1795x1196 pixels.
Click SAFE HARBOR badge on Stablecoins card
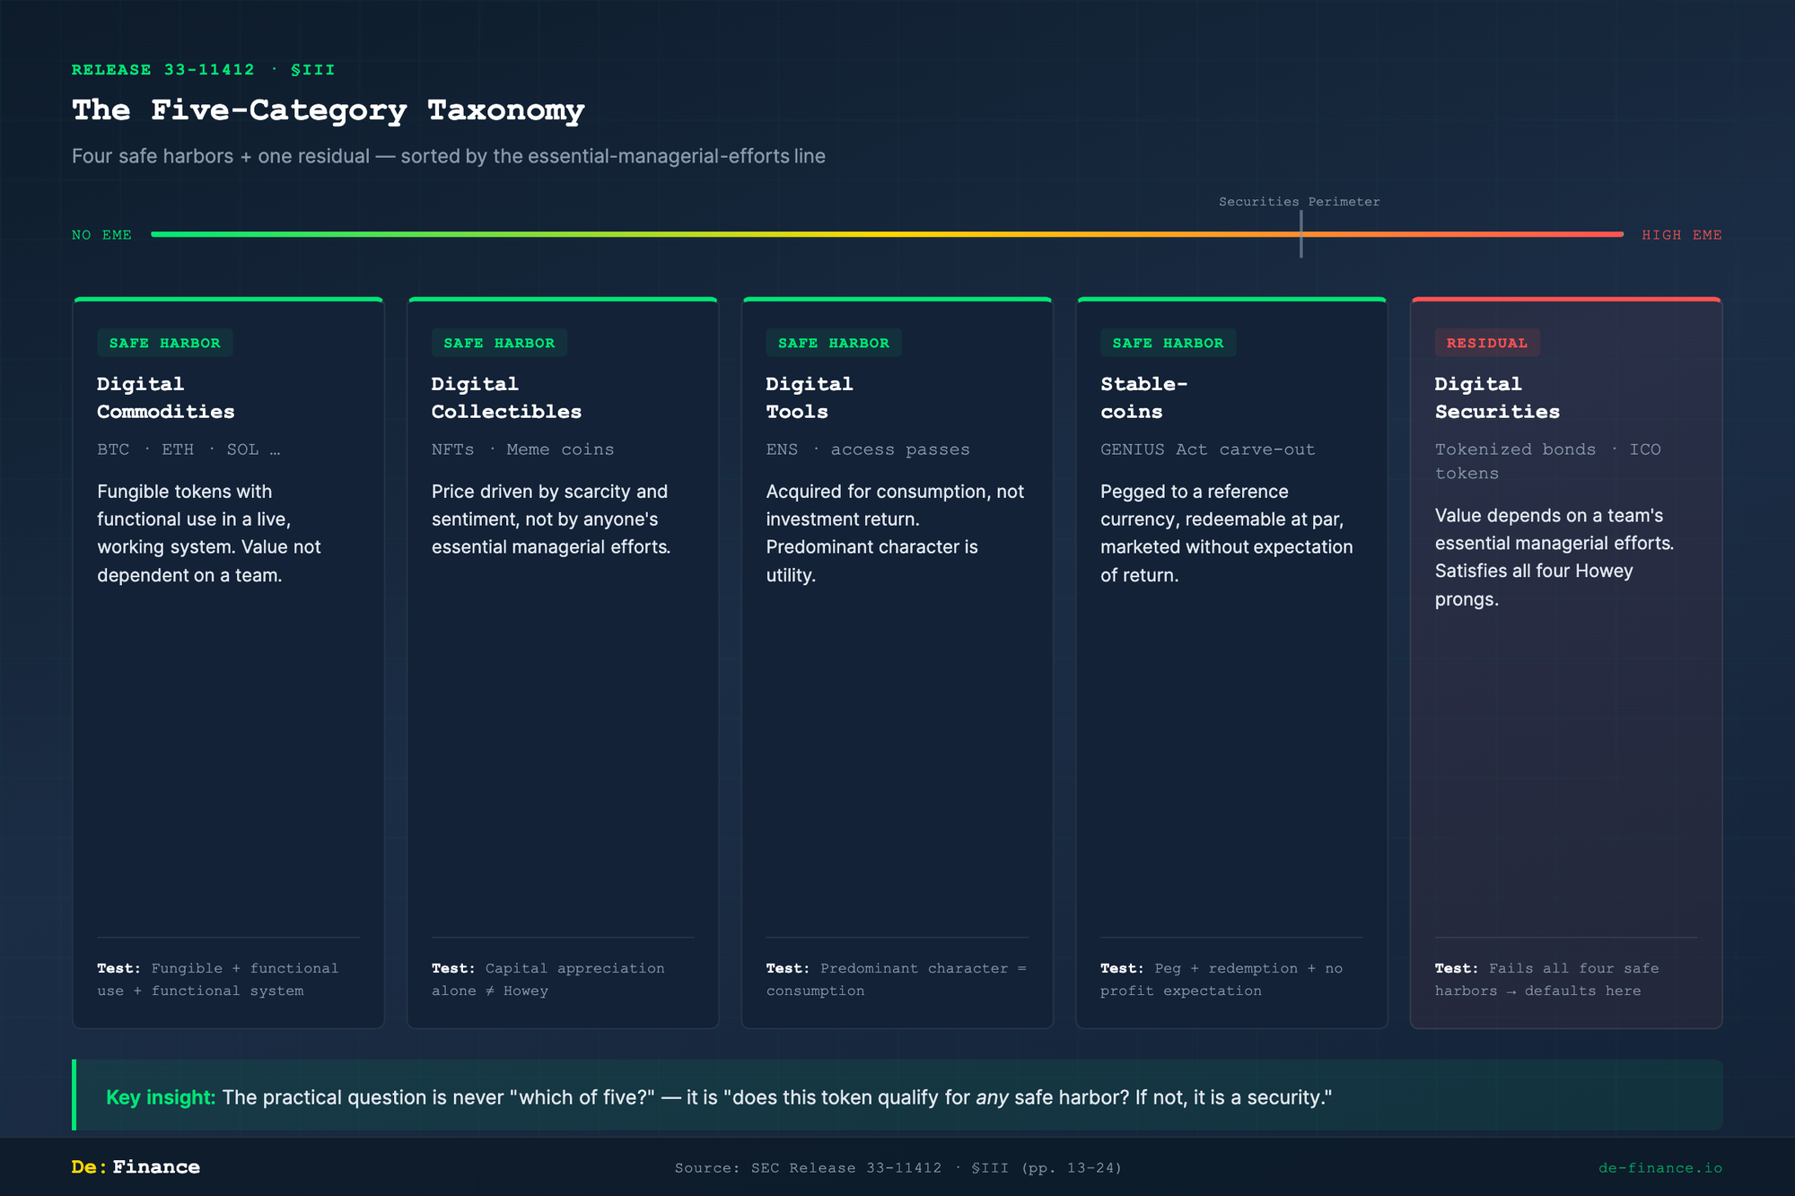[x=1168, y=343]
